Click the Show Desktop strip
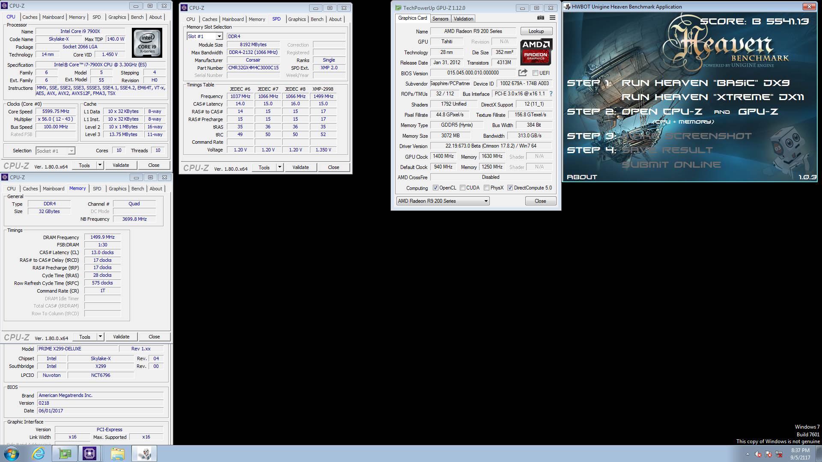Screen dimensions: 822x462 coord(819,453)
